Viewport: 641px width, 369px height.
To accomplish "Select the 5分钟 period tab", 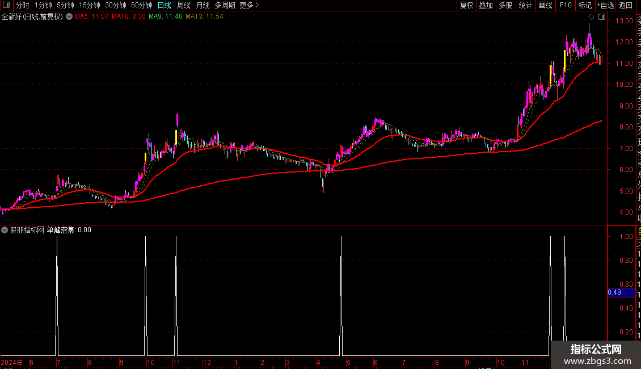I will pos(65,5).
